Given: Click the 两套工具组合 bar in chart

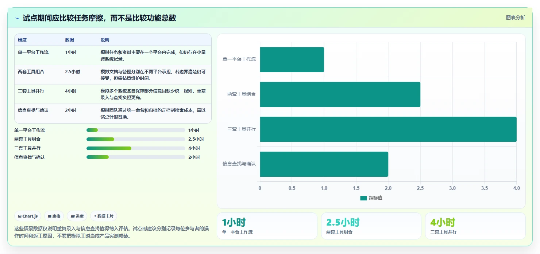Looking at the screenshot, I should click(340, 94).
